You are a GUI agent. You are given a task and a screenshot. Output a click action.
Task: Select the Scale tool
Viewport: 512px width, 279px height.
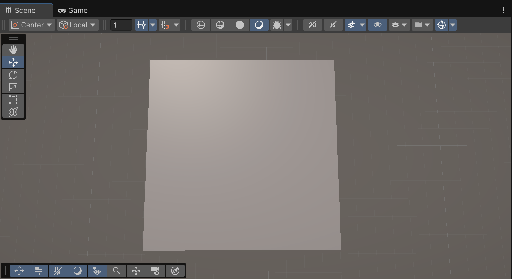[13, 87]
